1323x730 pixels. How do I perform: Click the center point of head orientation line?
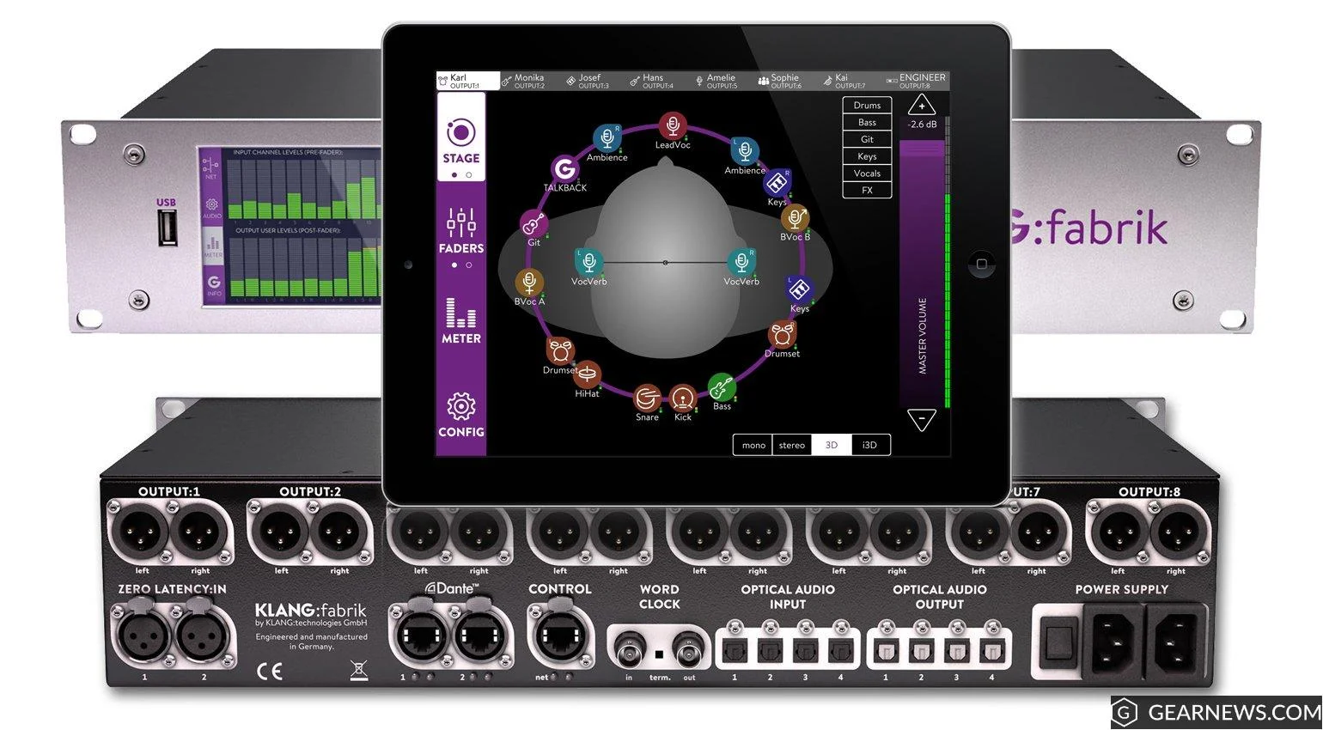point(665,262)
